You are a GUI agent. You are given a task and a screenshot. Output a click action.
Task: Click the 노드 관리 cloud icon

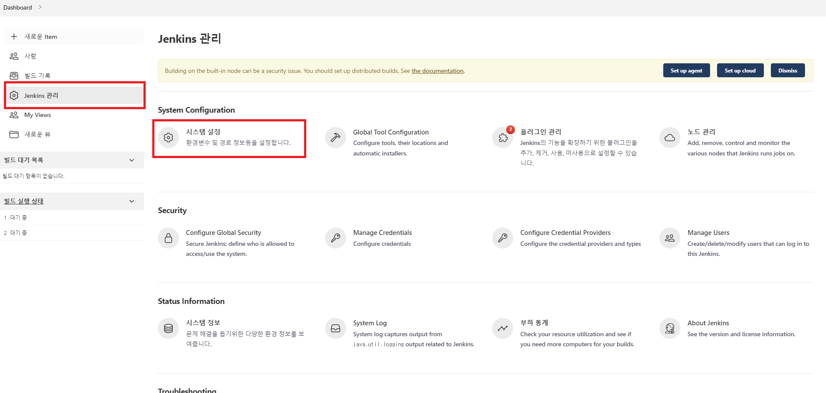point(670,138)
